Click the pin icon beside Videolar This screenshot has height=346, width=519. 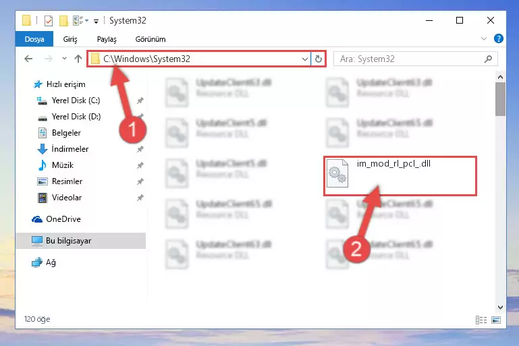click(x=140, y=198)
